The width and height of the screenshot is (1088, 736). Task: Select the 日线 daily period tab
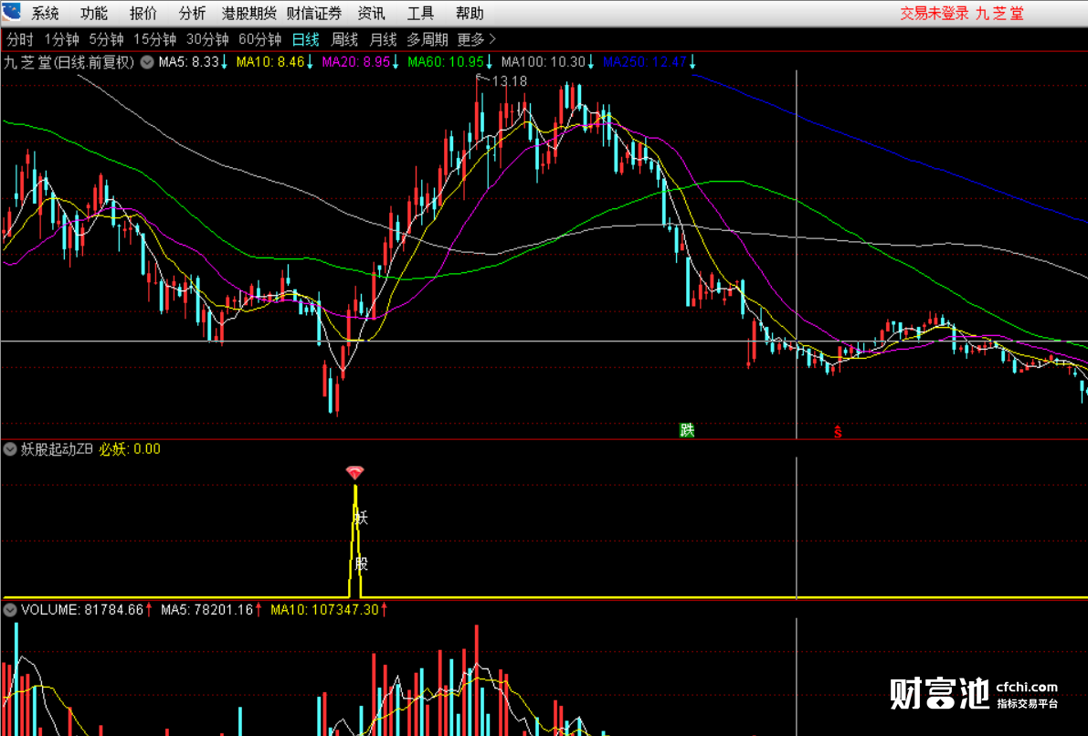(305, 39)
